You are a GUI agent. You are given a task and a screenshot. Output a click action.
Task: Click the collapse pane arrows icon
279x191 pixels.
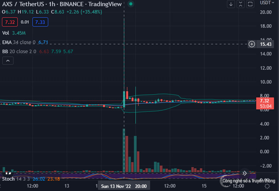[240, 4]
